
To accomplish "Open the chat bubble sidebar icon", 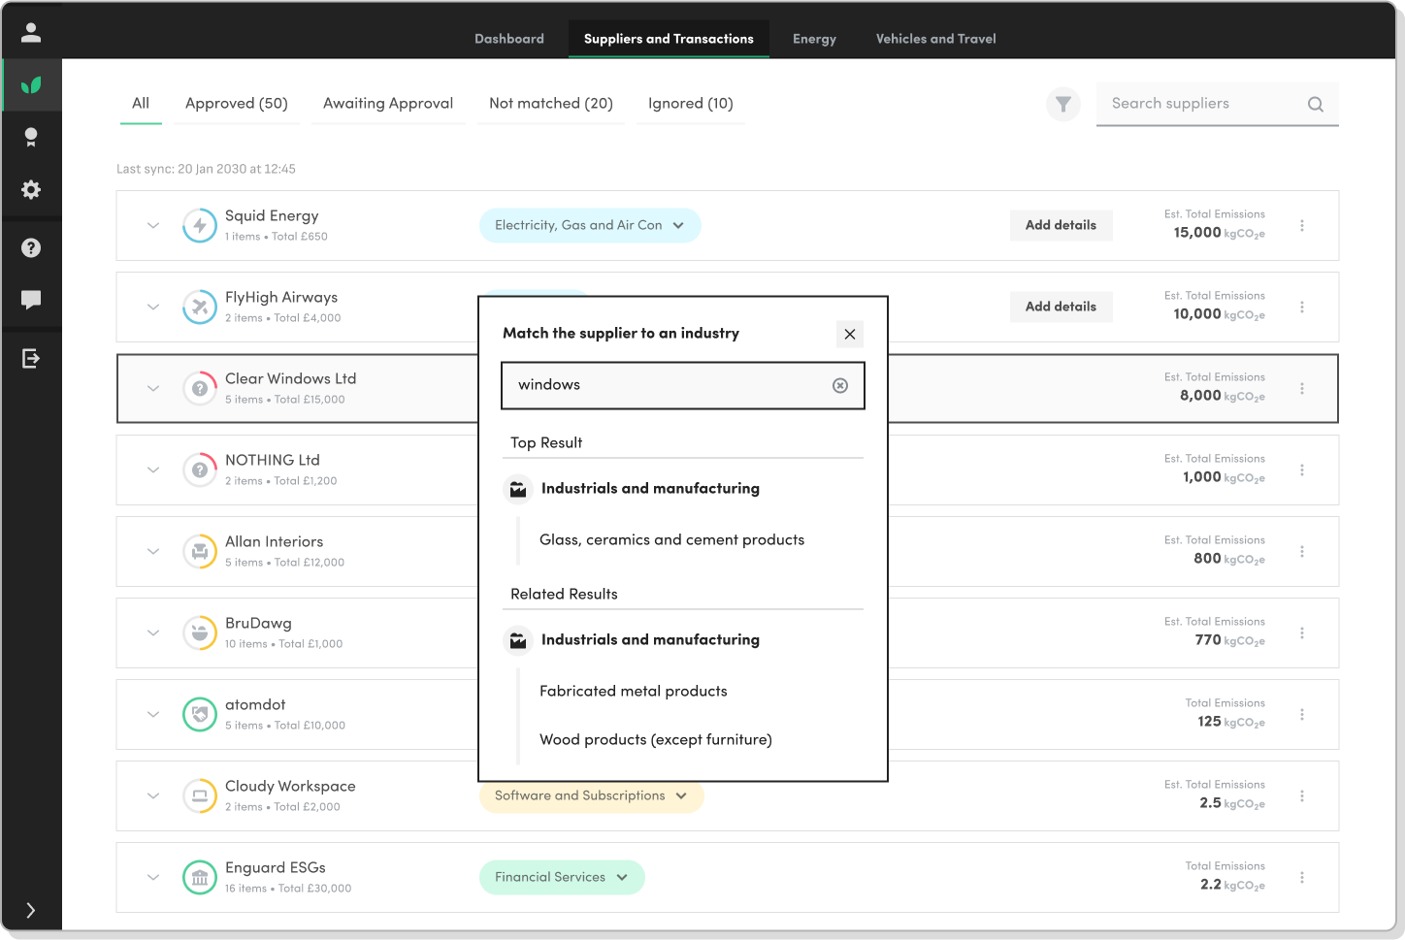I will click(x=31, y=300).
